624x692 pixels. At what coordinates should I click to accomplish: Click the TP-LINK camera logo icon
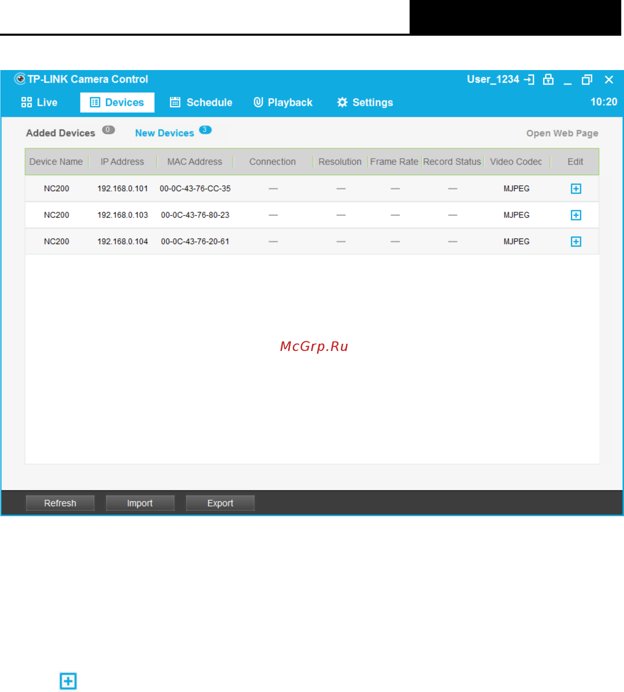20,79
